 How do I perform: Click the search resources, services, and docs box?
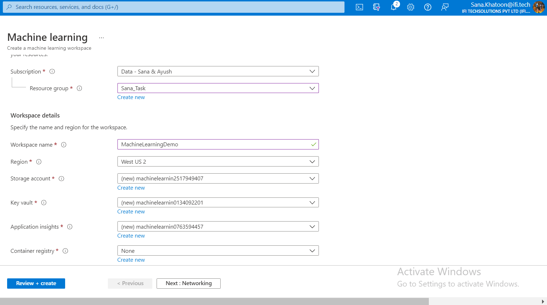pos(174,7)
